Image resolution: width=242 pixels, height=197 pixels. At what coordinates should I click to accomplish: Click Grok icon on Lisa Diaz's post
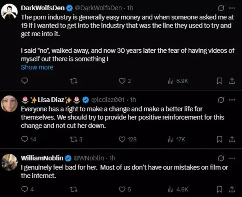(220, 99)
